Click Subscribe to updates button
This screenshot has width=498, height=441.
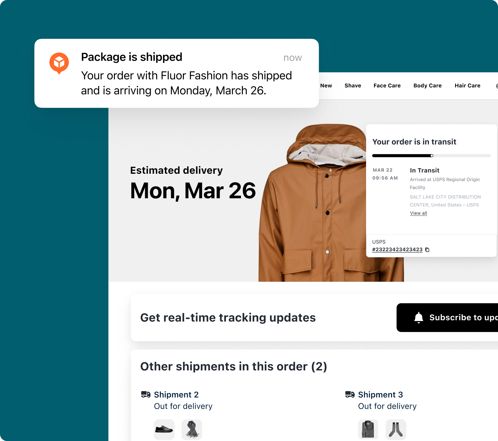447,318
